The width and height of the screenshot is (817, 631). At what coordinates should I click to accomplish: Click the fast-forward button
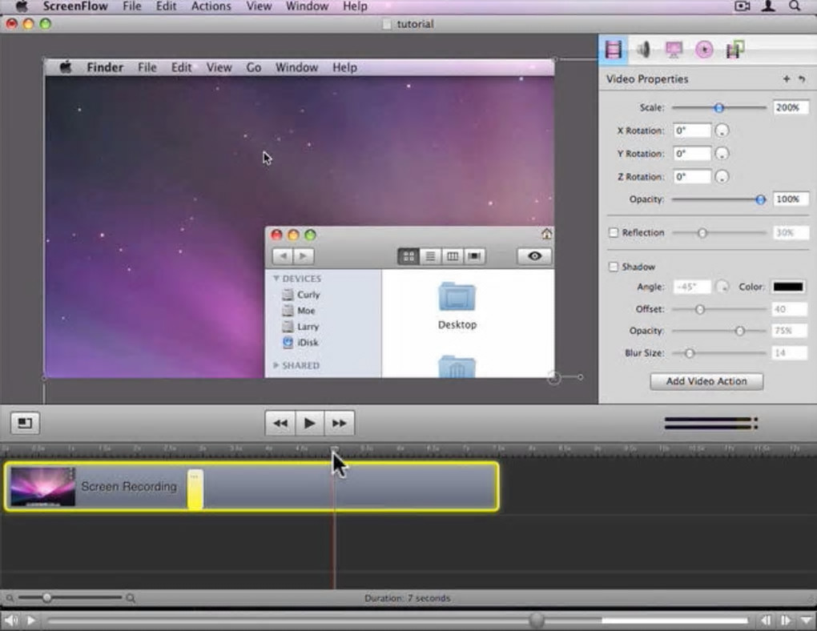pyautogui.click(x=339, y=423)
